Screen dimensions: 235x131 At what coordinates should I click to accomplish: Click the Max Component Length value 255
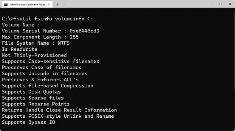74,37
